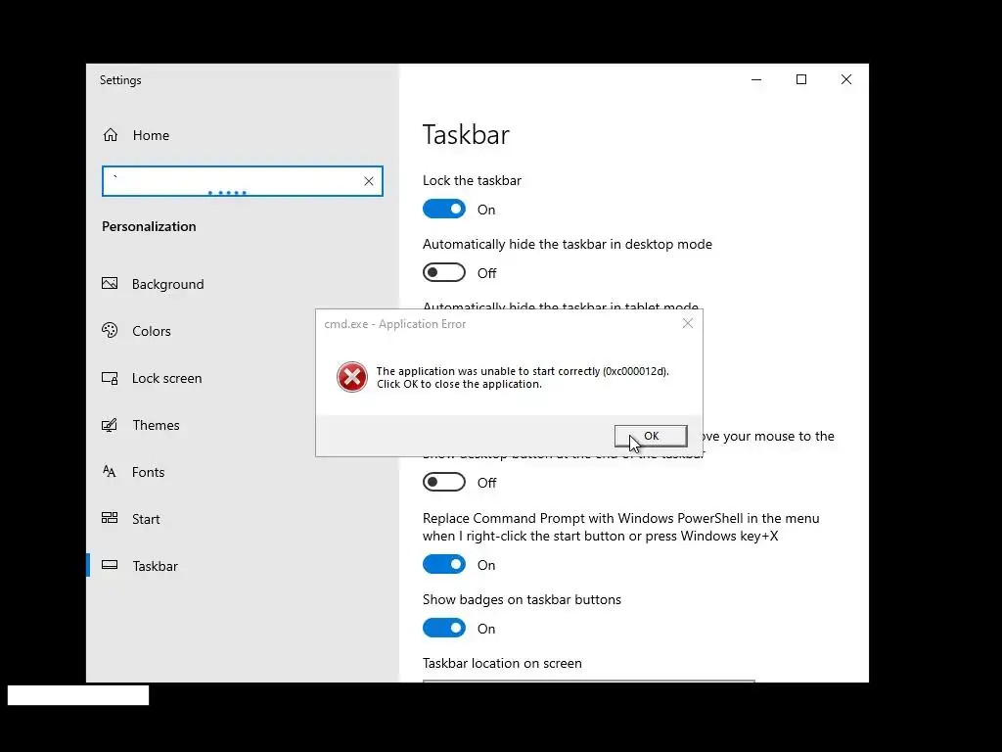This screenshot has width=1002, height=752.
Task: Click the red error icon in the dialog
Action: pos(352,377)
